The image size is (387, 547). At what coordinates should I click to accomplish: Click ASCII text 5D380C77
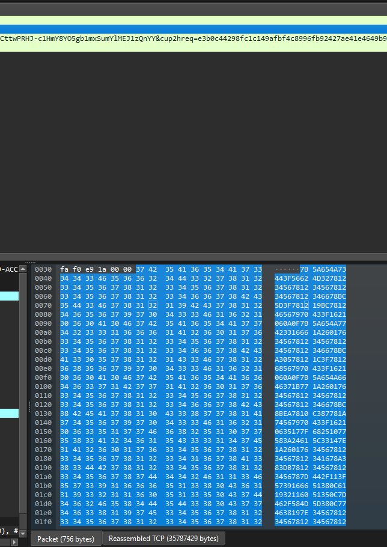point(329,504)
